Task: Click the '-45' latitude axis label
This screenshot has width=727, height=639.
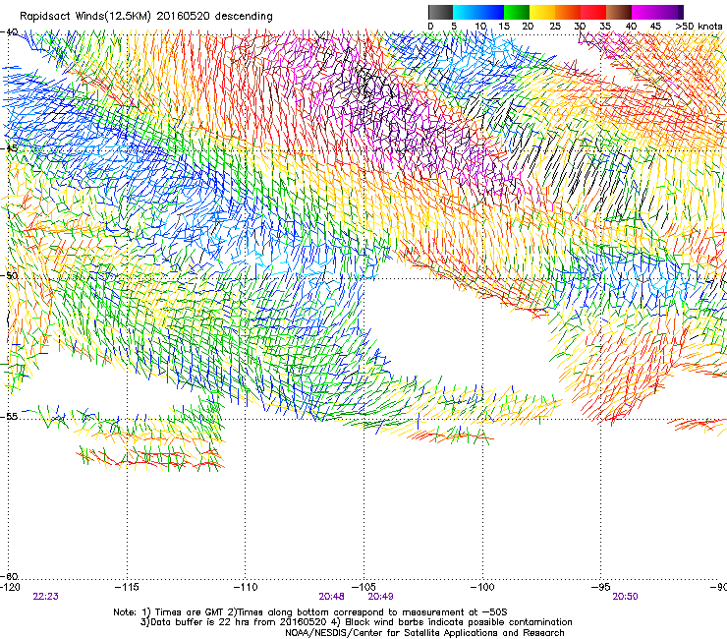Action: click(9, 148)
